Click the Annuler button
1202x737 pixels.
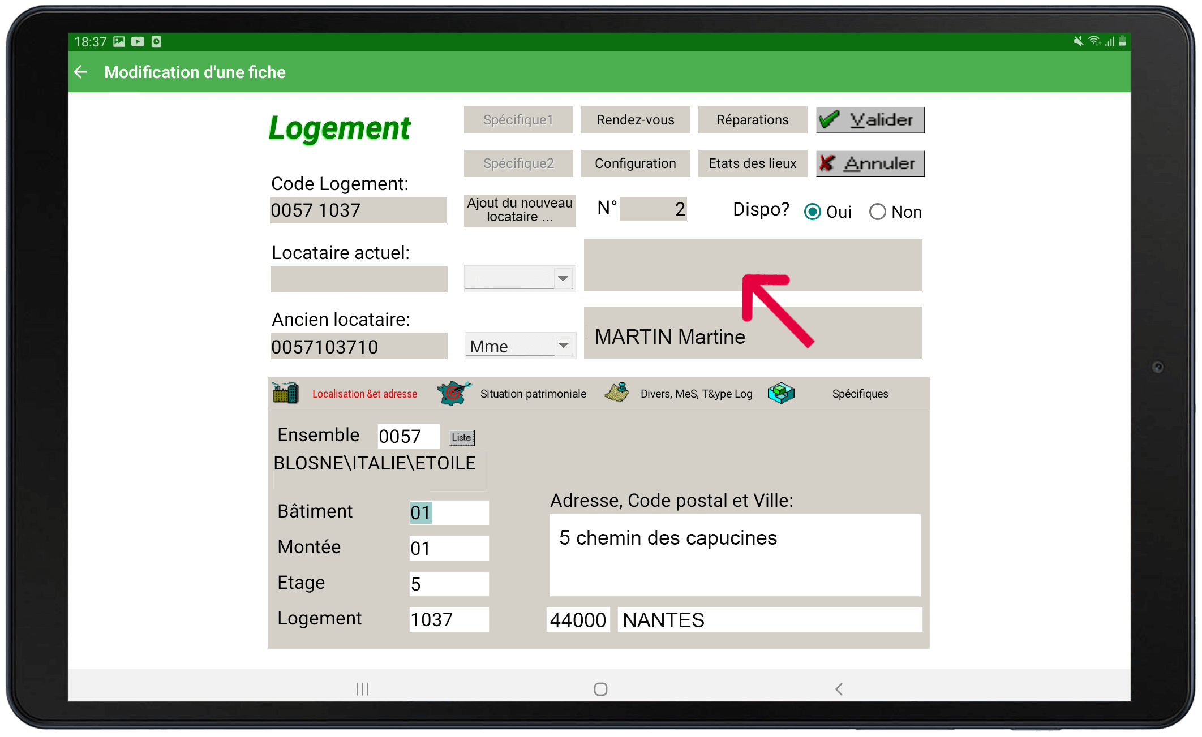pos(870,163)
